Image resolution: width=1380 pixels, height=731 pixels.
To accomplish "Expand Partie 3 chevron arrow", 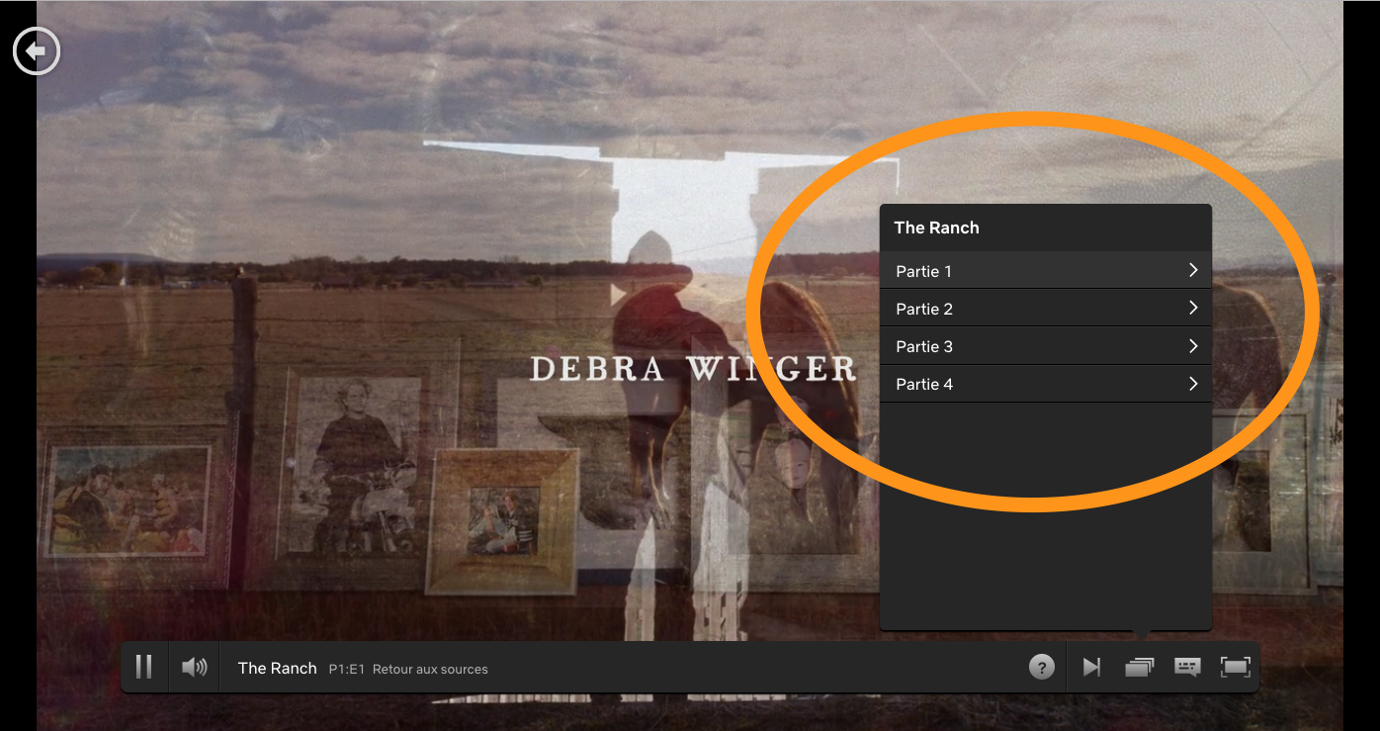I will point(1193,345).
